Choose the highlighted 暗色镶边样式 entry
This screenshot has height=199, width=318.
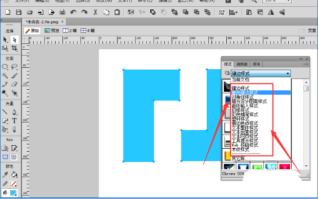(261, 93)
